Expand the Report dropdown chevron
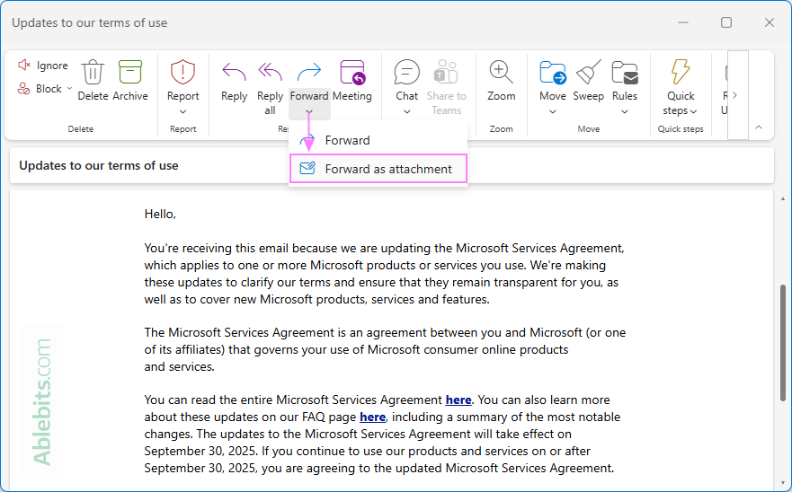Image resolution: width=792 pixels, height=492 pixels. point(182,111)
